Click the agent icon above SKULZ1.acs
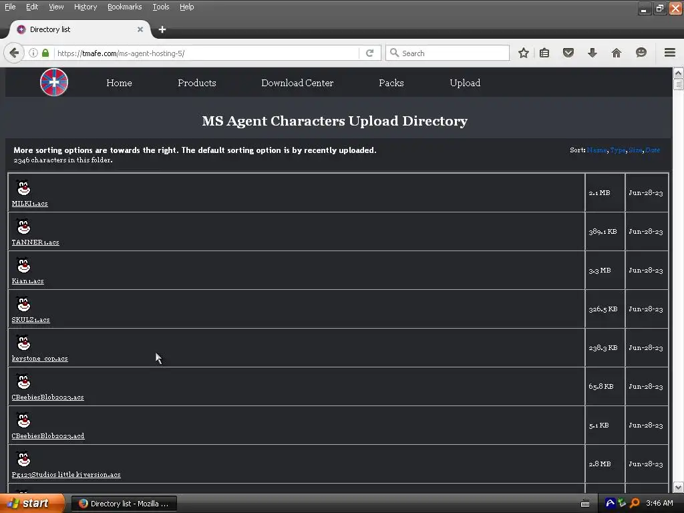This screenshot has height=513, width=684. [23, 304]
